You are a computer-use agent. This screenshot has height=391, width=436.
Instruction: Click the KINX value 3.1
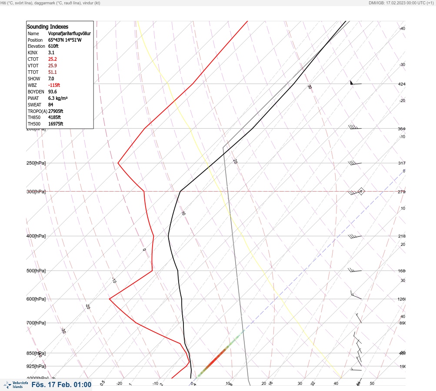point(51,53)
